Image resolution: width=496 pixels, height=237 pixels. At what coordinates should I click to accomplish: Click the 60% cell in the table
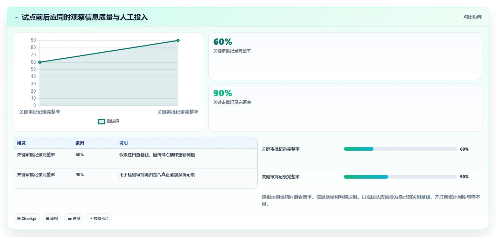80,155
